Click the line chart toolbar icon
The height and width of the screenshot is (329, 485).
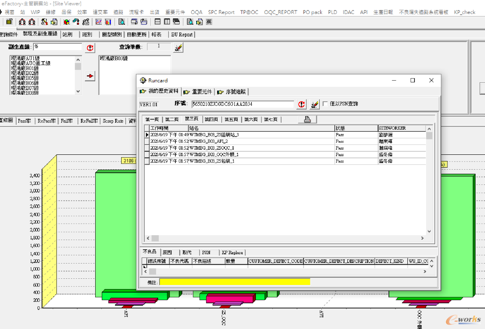pyautogui.click(x=98, y=22)
